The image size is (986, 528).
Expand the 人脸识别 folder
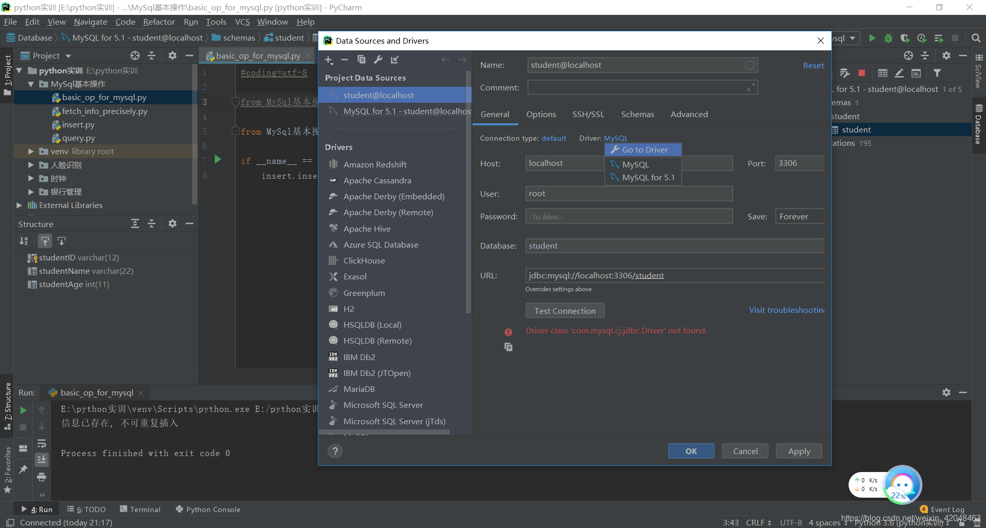tap(31, 165)
